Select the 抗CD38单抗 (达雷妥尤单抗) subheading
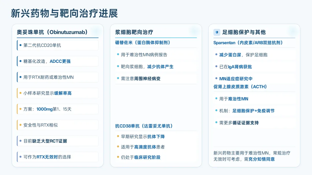This screenshot has height=175, width=312. click(x=144, y=126)
